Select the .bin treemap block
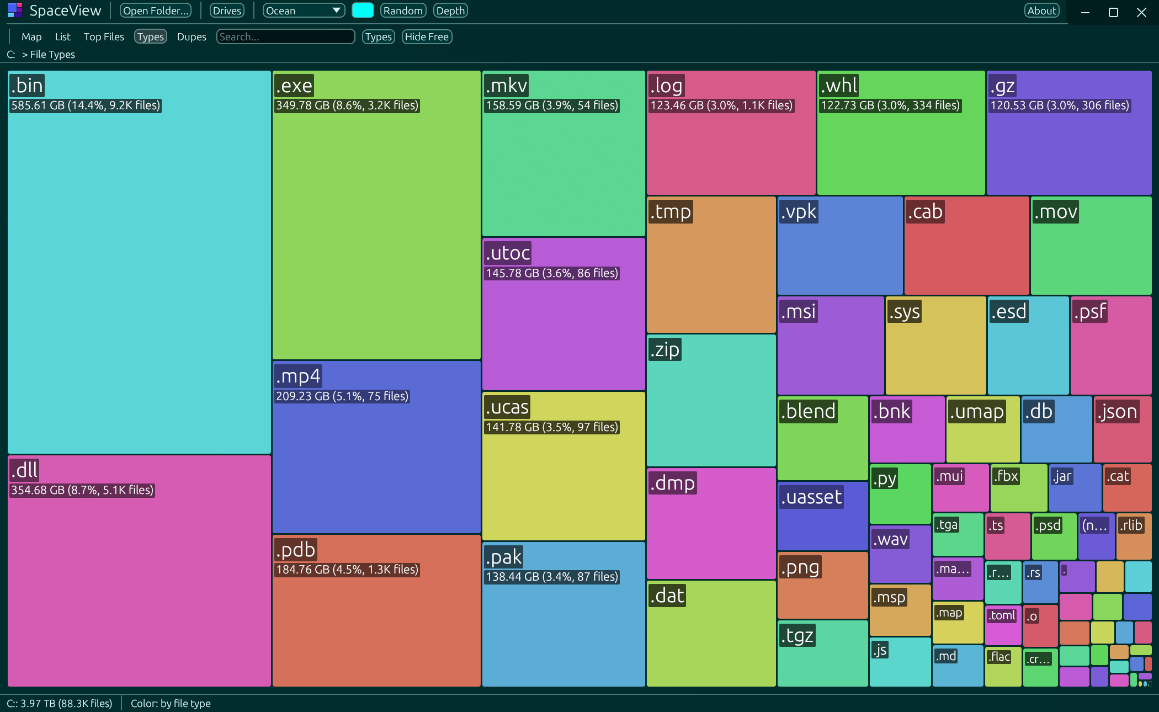This screenshot has width=1159, height=712. [139, 262]
